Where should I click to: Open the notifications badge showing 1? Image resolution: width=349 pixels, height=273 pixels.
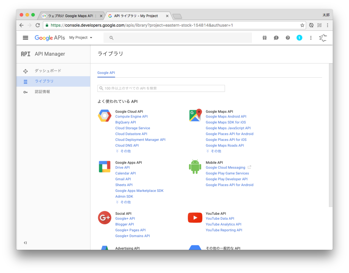tap(299, 38)
